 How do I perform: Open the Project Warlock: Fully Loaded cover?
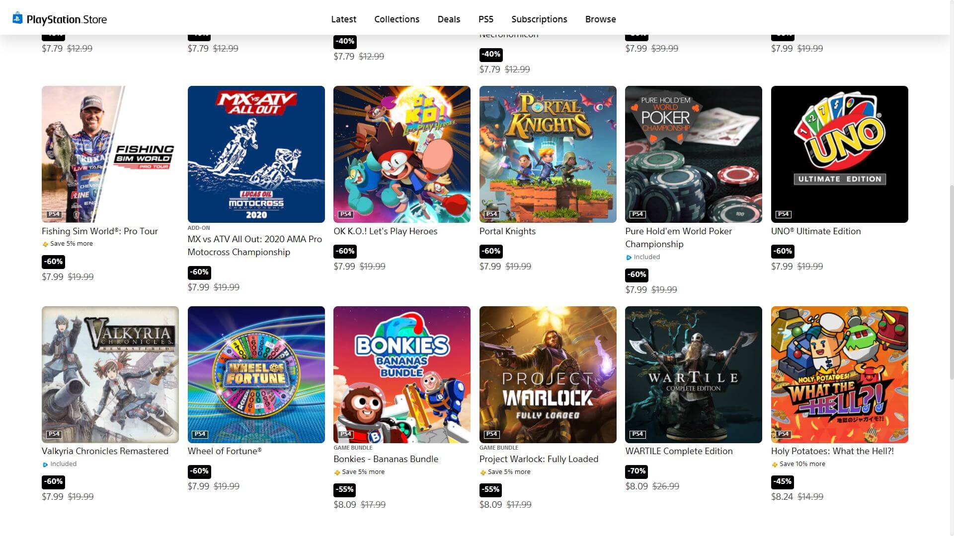click(x=548, y=374)
